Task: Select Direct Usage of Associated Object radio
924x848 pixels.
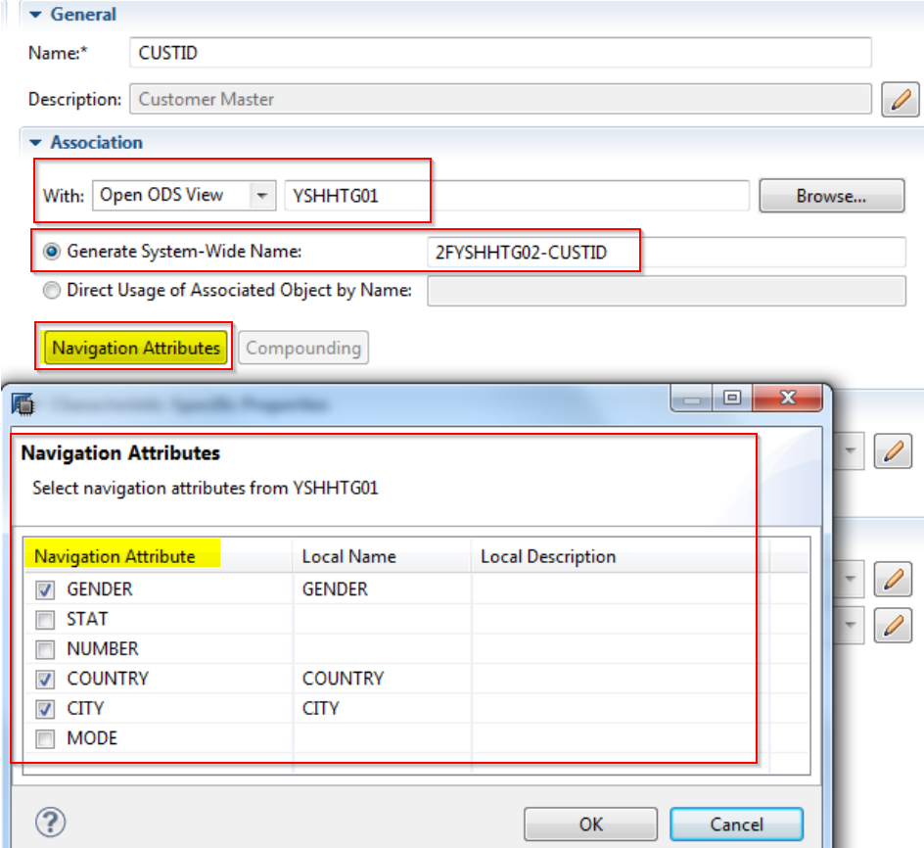Action: pos(52,291)
